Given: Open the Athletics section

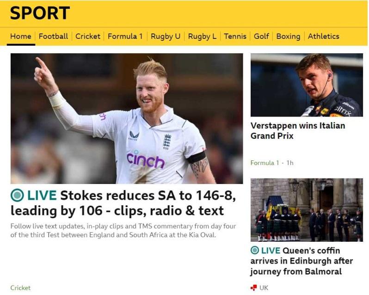Looking at the screenshot, I should [324, 36].
